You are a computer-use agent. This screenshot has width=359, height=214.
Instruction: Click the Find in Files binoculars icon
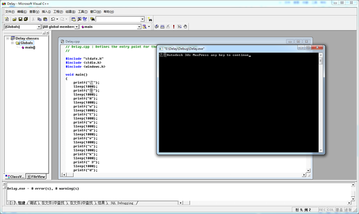pyautogui.click(x=92, y=19)
